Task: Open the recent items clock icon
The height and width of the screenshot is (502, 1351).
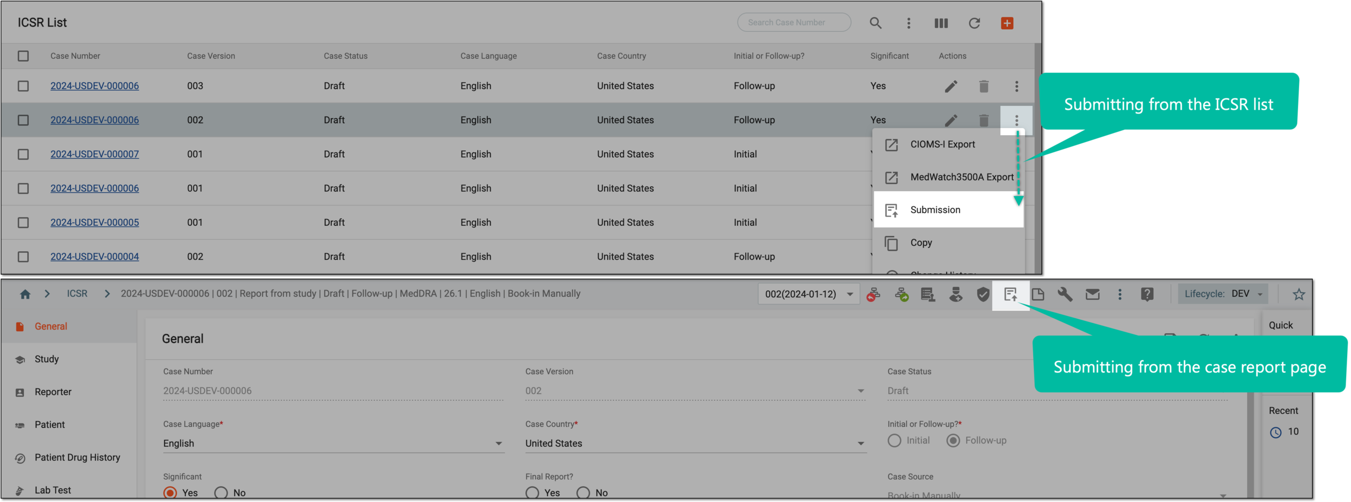Action: click(1275, 432)
